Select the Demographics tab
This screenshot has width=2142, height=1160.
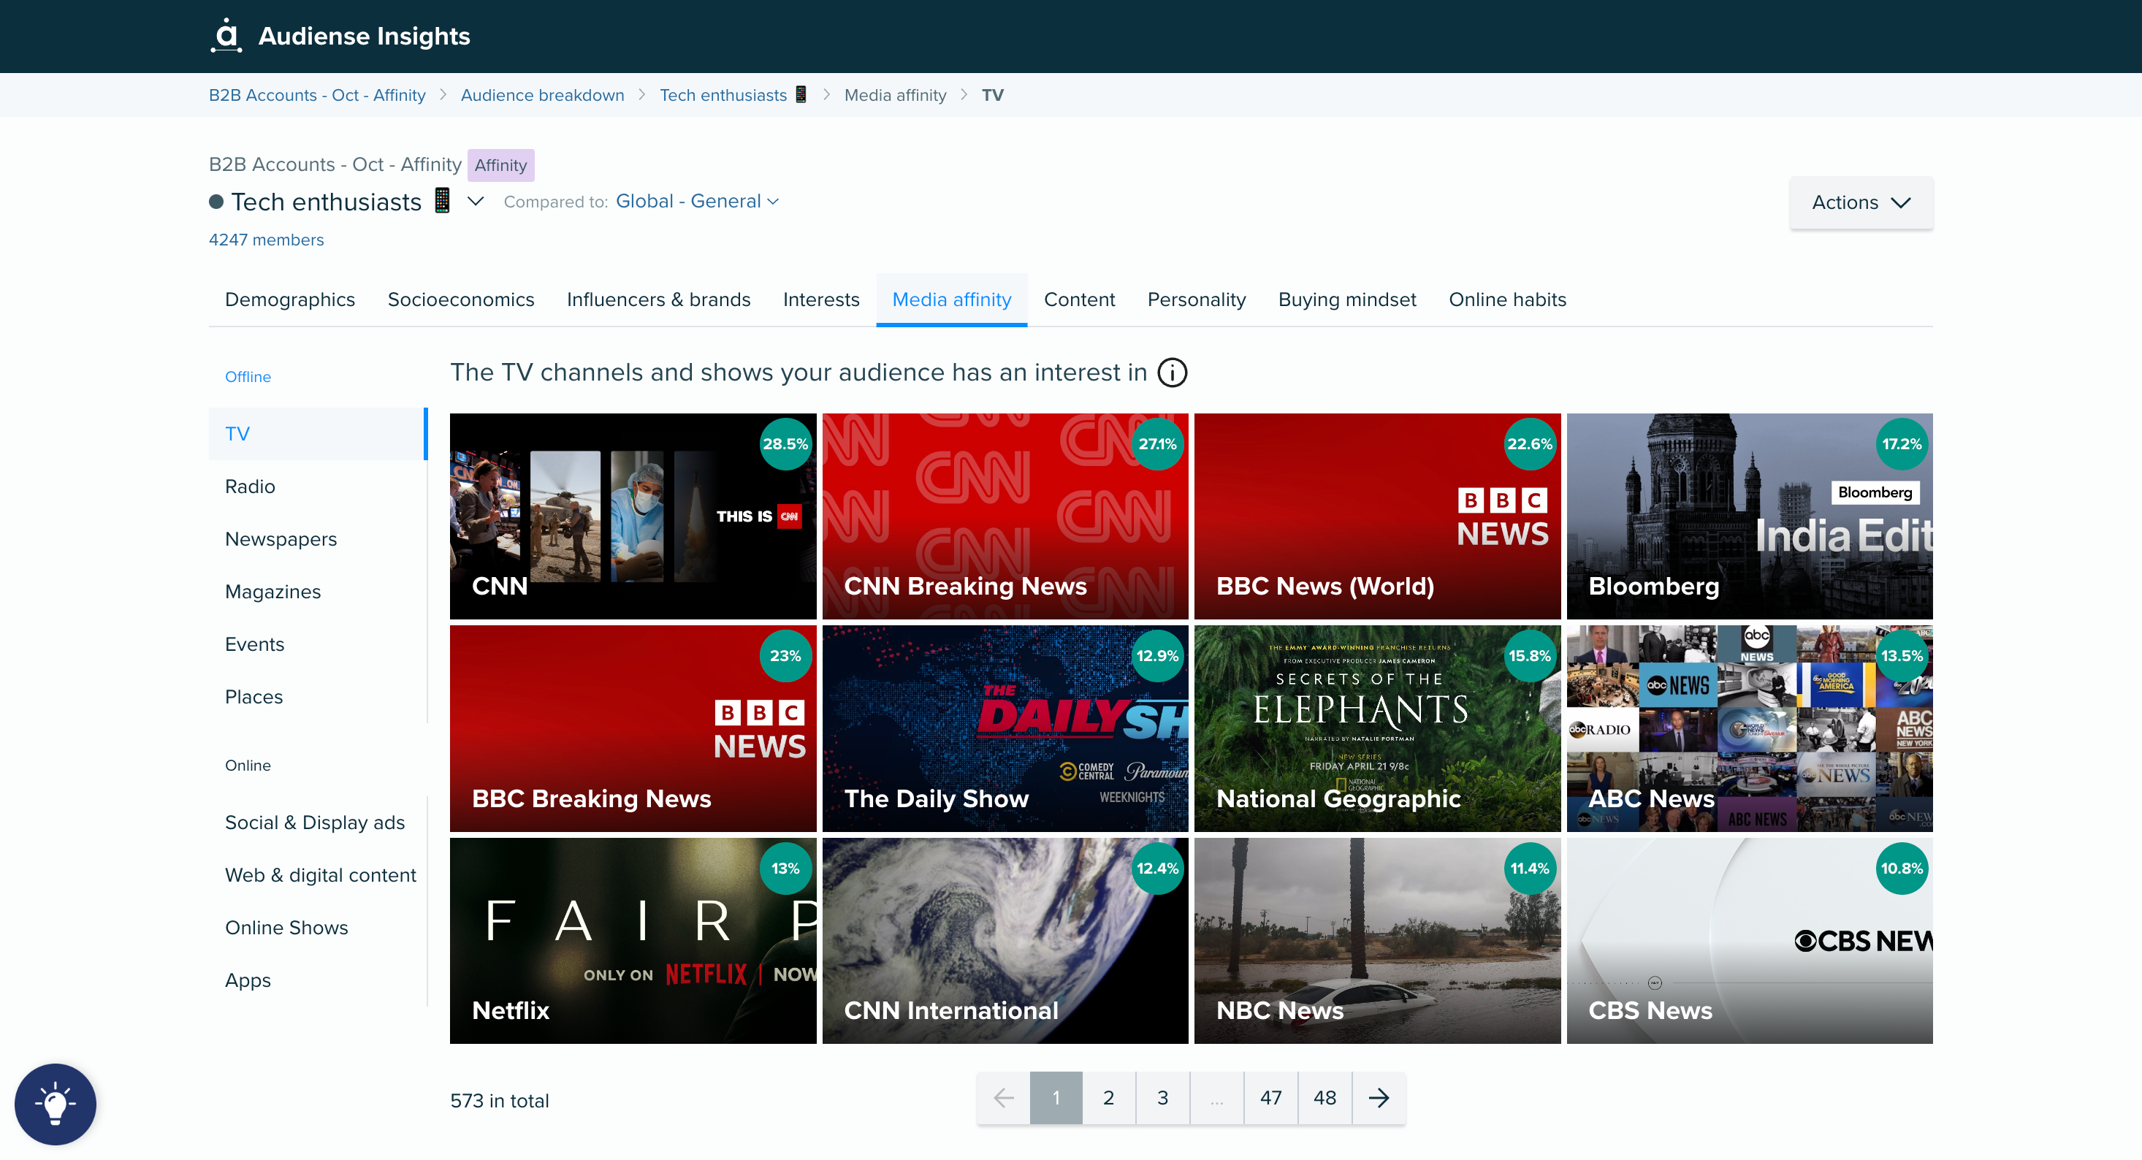click(x=290, y=299)
